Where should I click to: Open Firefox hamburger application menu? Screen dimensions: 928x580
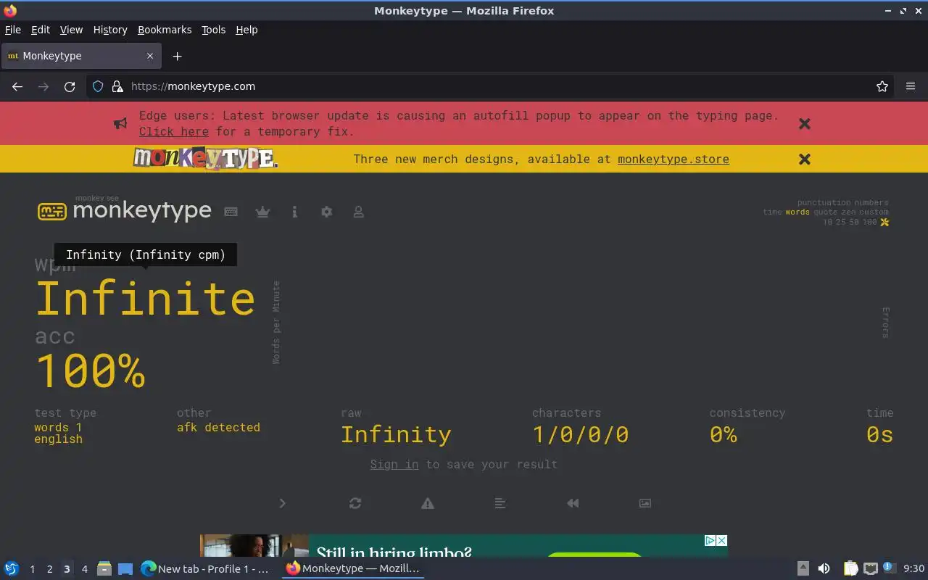click(x=911, y=86)
